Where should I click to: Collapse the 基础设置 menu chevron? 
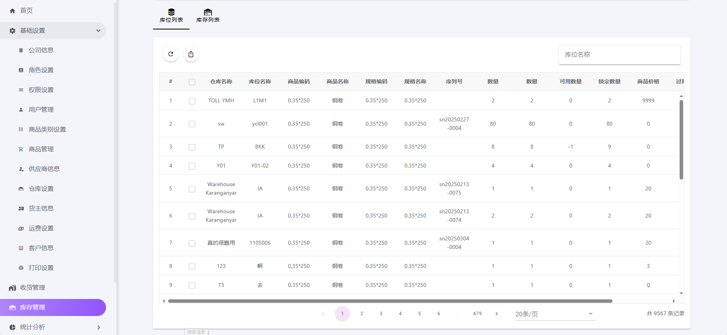pos(98,31)
